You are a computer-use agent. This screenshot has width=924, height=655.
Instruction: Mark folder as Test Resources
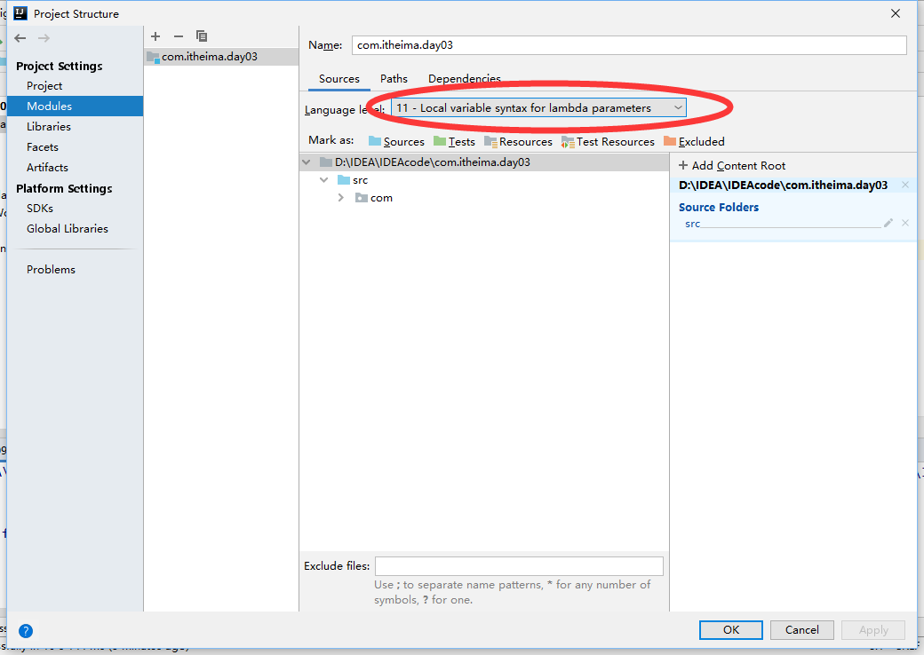[x=608, y=141]
